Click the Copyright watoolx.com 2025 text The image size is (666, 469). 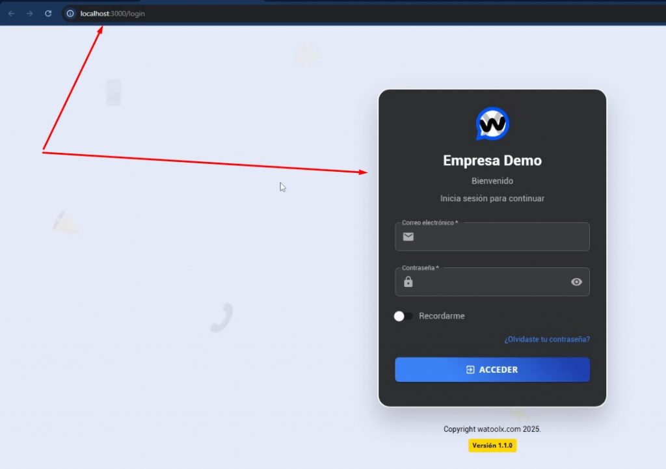pyautogui.click(x=492, y=429)
